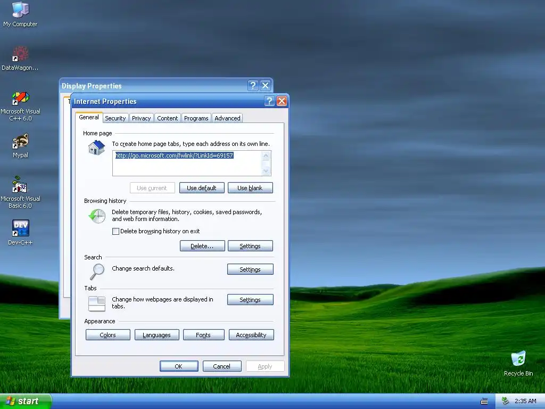Click the Languages button

pyautogui.click(x=156, y=335)
